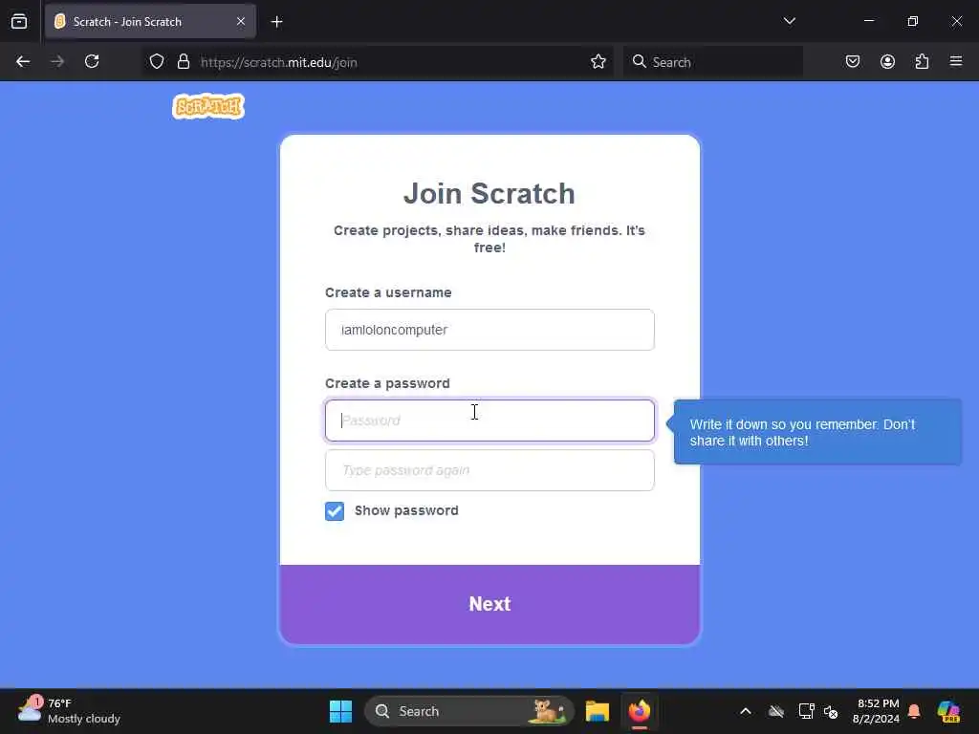Open a new browser tab

276,22
